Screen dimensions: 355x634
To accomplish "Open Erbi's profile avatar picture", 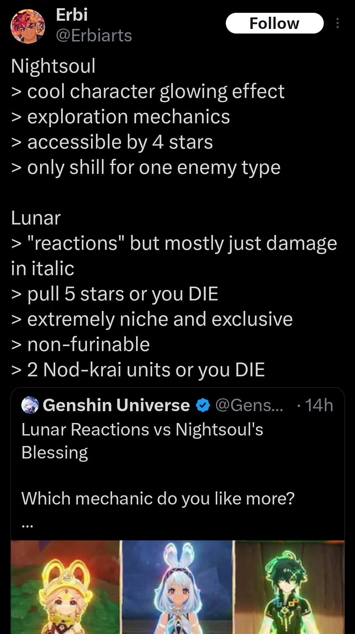I will (x=28, y=26).
